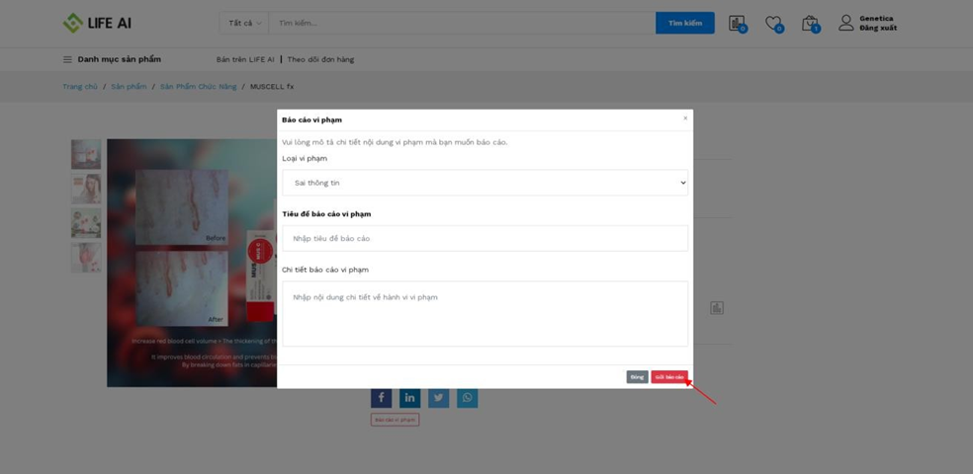Expand the 'Loại vi phạm' dropdown
The image size is (973, 474).
(485, 183)
